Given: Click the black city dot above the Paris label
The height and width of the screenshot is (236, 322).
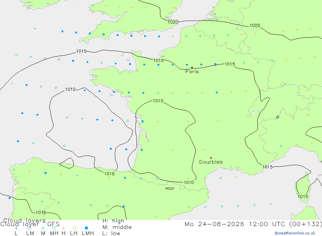Looking at the screenshot, I should (x=192, y=67).
